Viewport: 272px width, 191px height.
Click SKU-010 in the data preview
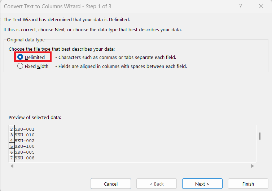25,135
